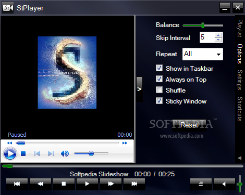Go to previous item using blue embedded player icon

pos(37,154)
